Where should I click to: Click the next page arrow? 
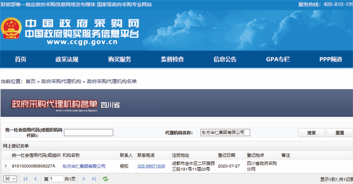pos(84,179)
